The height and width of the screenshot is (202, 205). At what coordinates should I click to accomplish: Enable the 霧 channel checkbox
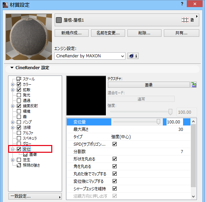click(19, 117)
